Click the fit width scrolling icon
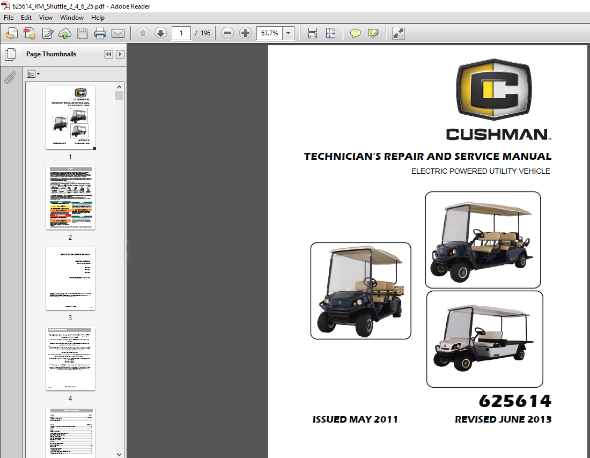 pos(312,33)
